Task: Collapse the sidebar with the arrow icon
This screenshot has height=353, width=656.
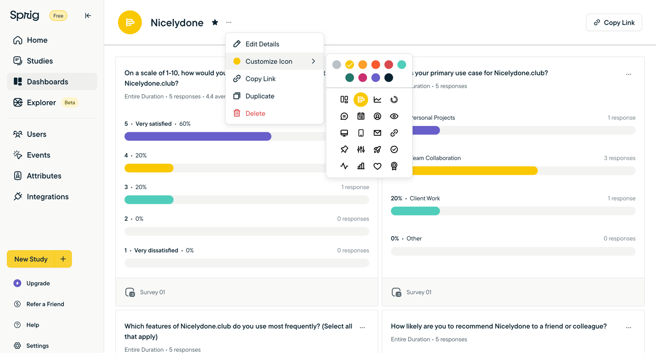Action: [x=88, y=16]
